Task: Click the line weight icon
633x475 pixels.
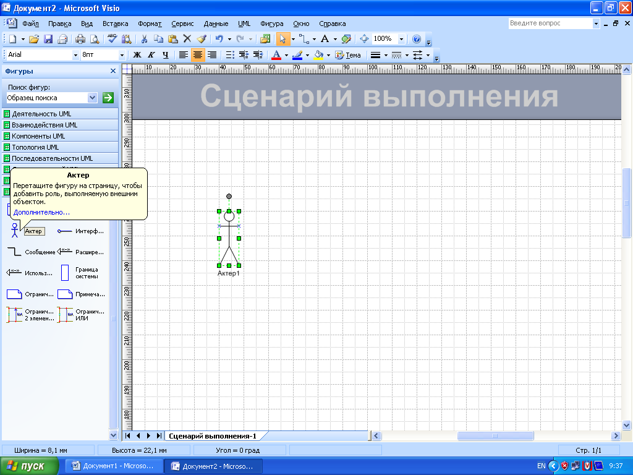Action: (375, 55)
